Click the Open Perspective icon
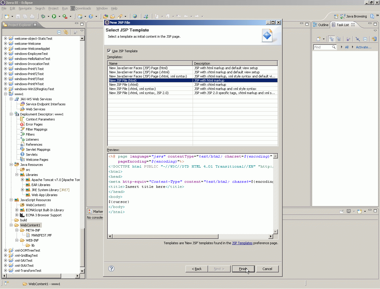380x289 pixels. point(336,16)
